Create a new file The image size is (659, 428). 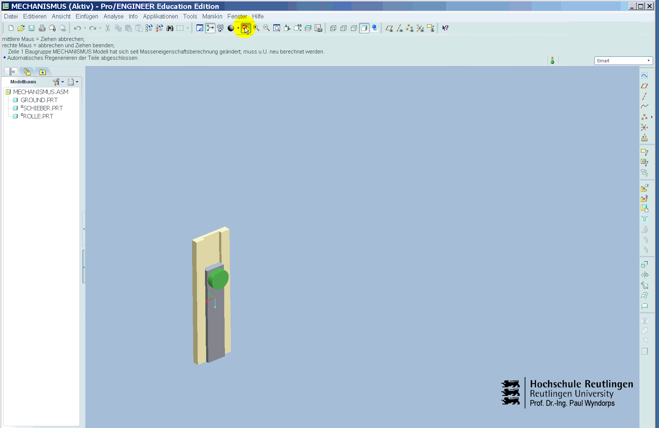coord(11,28)
